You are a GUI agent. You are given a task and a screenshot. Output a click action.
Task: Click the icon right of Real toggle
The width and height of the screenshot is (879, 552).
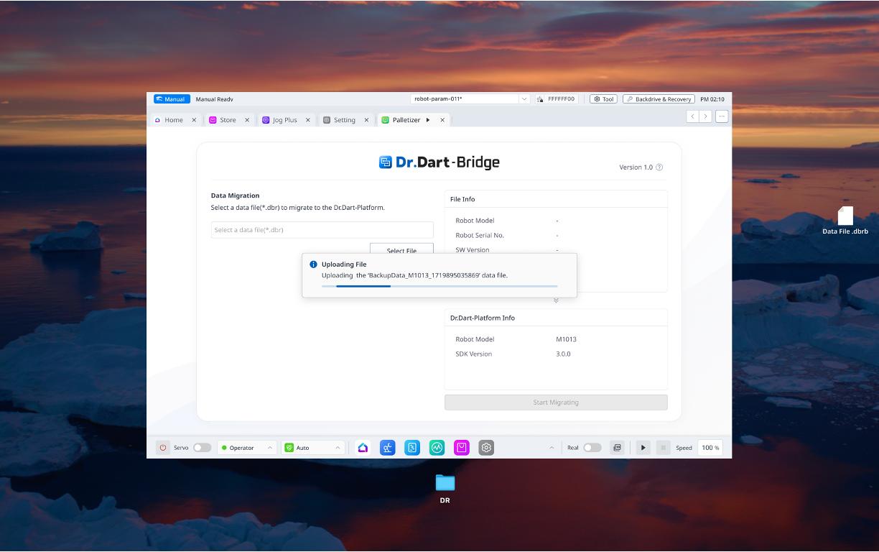pos(616,448)
